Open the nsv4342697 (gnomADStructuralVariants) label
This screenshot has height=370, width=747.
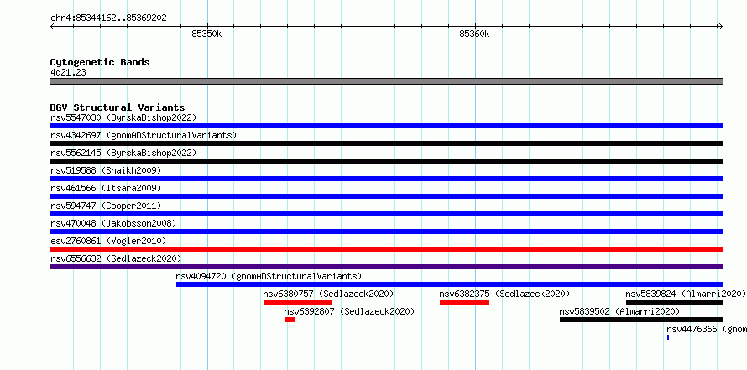pos(144,135)
